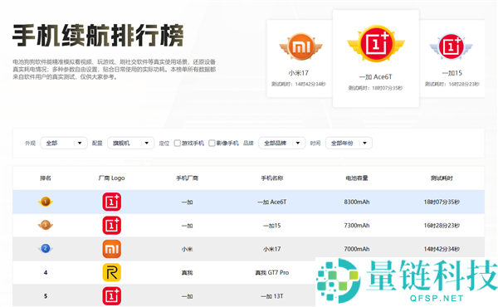This screenshot has width=498, height=307.
Task: Click the gold OnePlus badge above 一加 Ace6T
Action: pyautogui.click(x=376, y=44)
